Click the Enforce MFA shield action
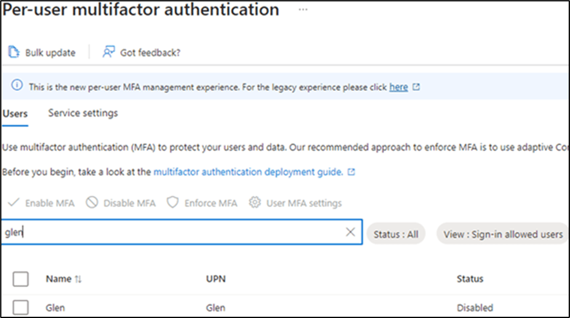570x318 pixels. (203, 203)
